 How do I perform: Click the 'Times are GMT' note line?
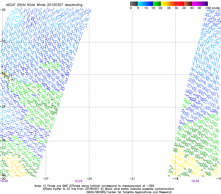coord(94,186)
